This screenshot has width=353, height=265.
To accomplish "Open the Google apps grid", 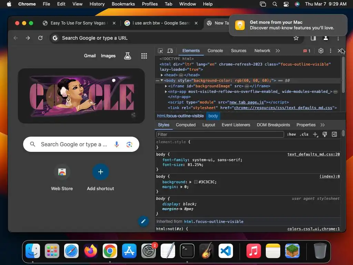I will pyautogui.click(x=144, y=56).
